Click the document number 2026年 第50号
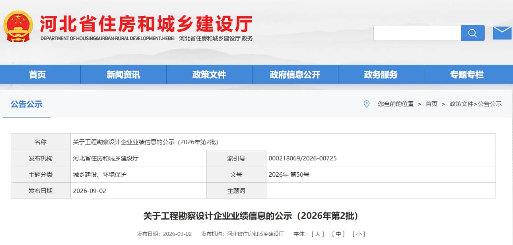 pos(289,174)
